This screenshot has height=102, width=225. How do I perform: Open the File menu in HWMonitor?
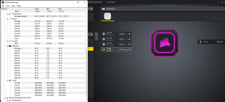pyautogui.click(x=3, y=6)
